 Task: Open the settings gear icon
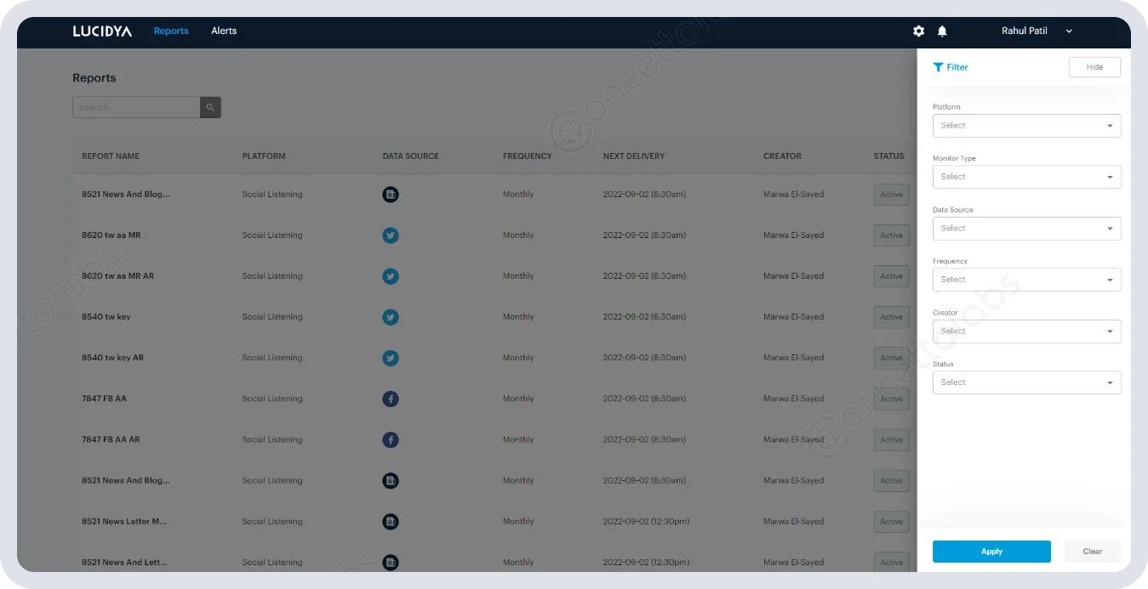click(x=918, y=31)
